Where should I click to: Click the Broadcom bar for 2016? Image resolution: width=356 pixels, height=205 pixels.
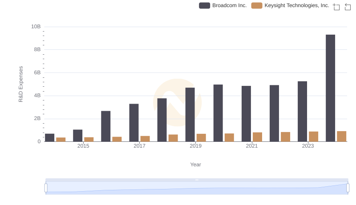[106, 126]
